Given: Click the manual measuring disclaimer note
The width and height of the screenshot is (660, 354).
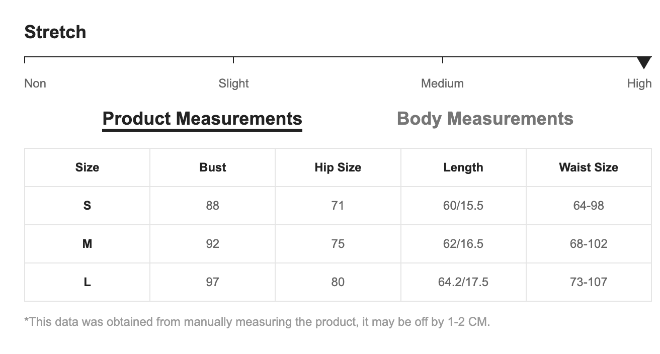Looking at the screenshot, I should coord(257,322).
